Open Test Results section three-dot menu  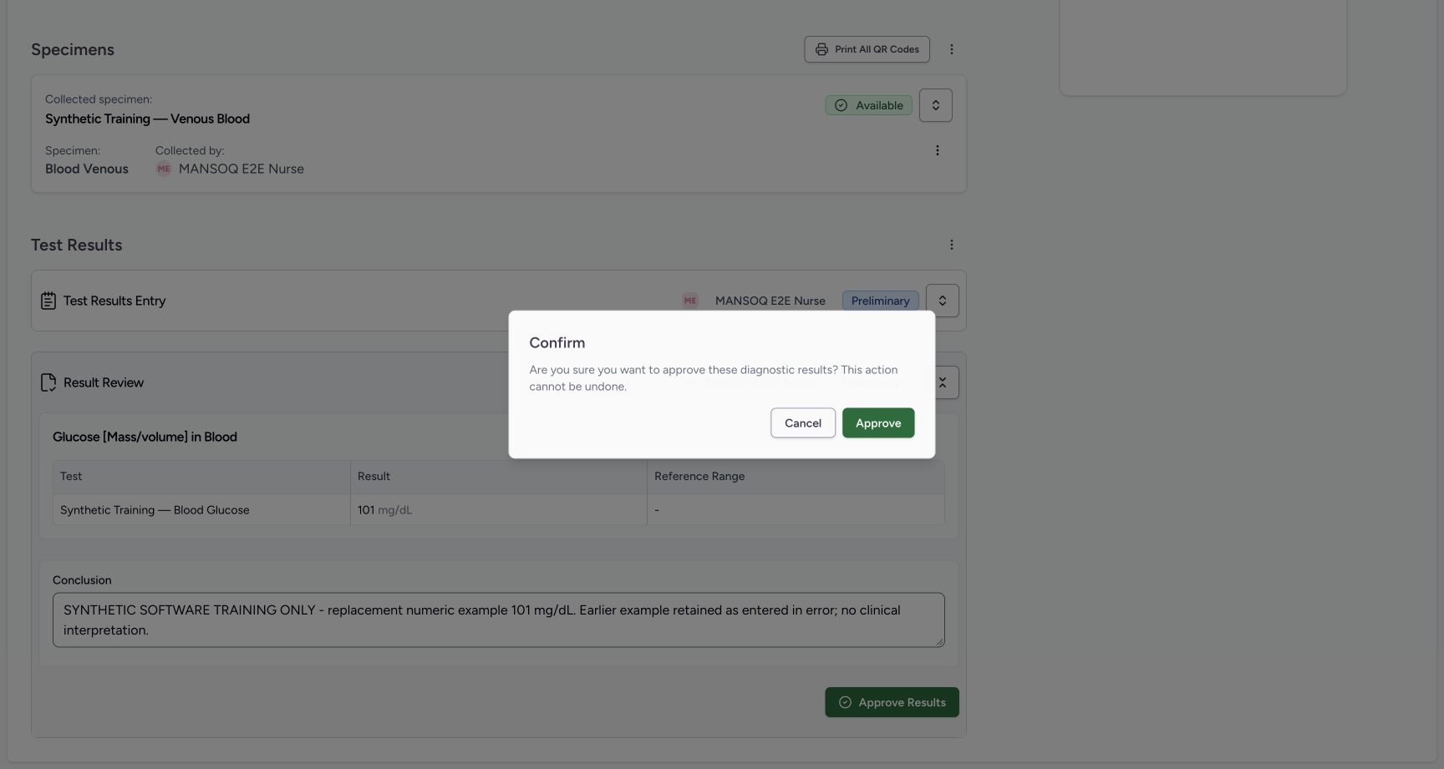point(951,245)
